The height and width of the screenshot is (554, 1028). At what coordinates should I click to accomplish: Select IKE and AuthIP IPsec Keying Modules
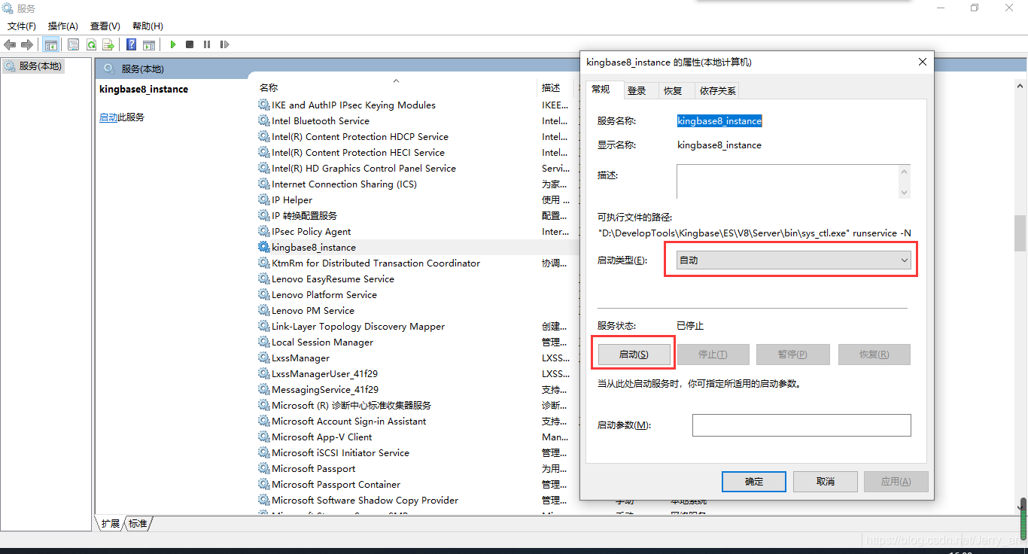pos(354,105)
